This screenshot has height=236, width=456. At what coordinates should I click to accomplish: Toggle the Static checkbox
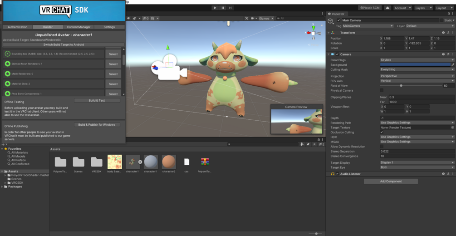tap(442, 20)
